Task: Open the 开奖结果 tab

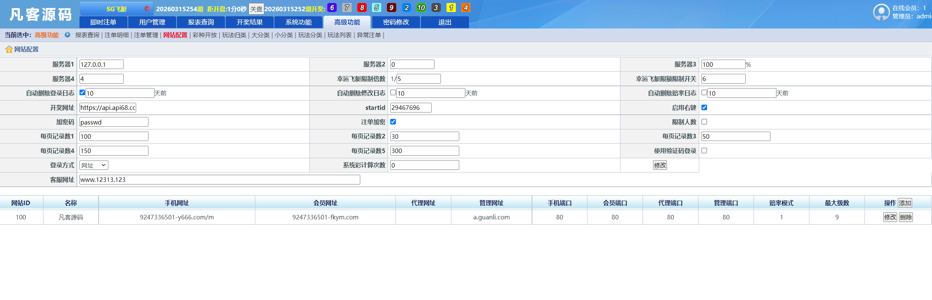Action: (250, 22)
